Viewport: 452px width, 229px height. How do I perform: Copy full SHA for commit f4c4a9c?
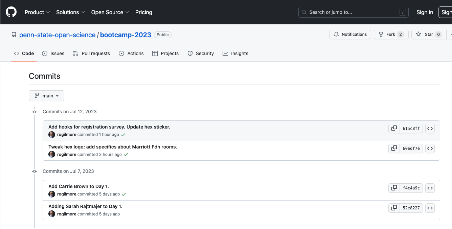click(394, 188)
